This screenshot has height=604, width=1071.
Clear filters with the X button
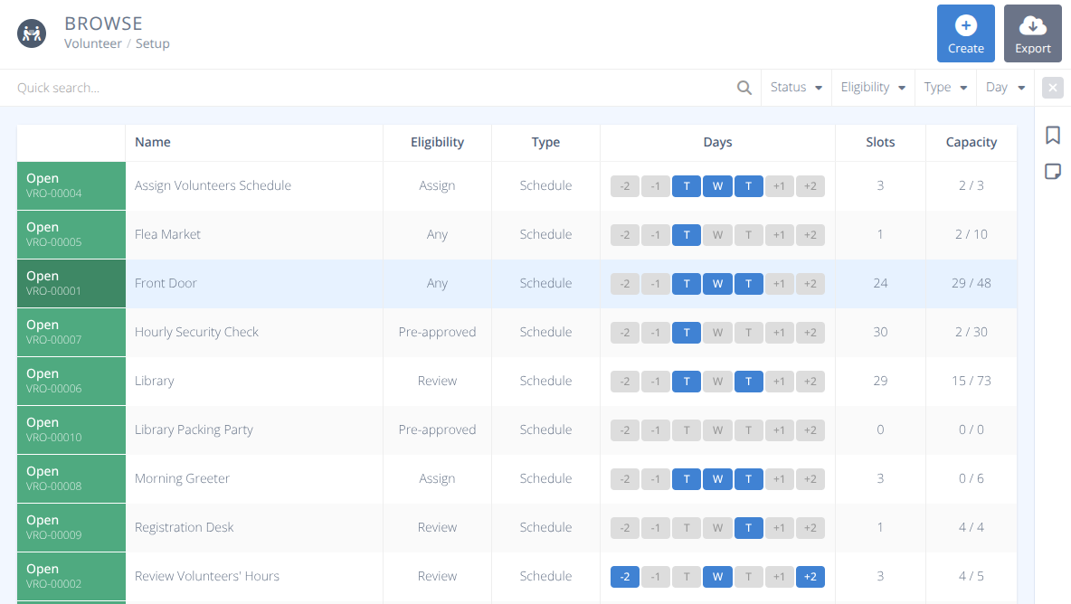click(x=1052, y=88)
